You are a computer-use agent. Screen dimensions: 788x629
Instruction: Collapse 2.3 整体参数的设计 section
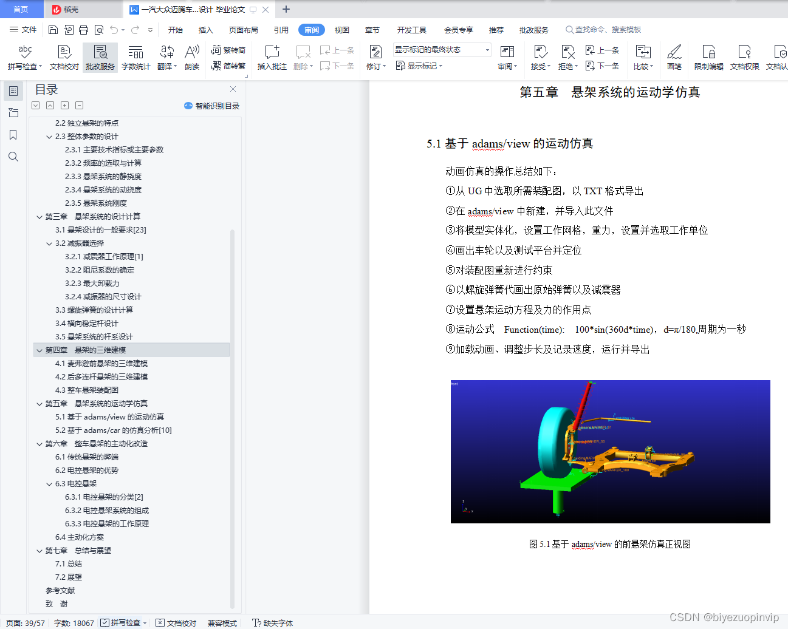pyautogui.click(x=49, y=137)
